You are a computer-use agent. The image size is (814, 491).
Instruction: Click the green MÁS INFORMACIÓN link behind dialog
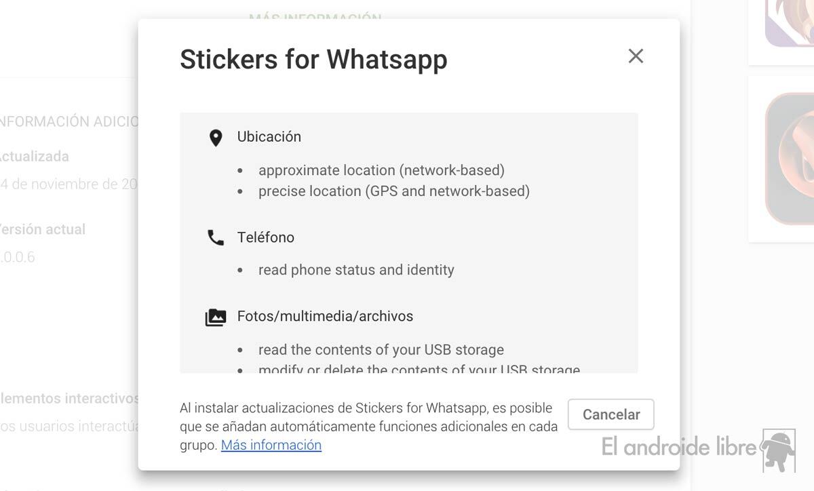(315, 16)
